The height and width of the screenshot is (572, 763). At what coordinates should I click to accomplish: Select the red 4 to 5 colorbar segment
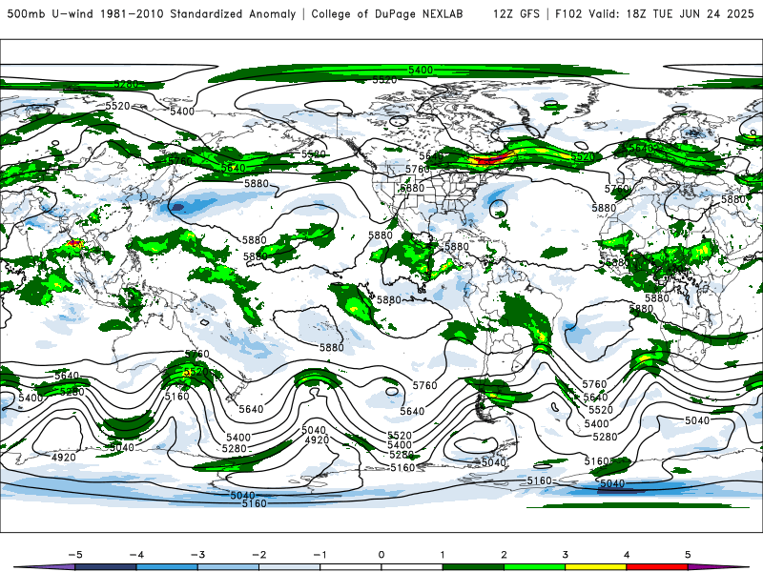click(x=657, y=567)
